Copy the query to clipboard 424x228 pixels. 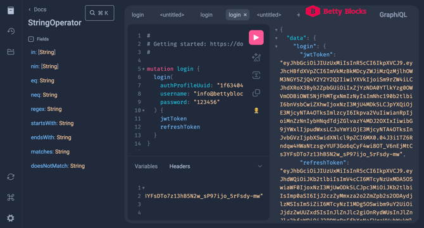tap(256, 92)
